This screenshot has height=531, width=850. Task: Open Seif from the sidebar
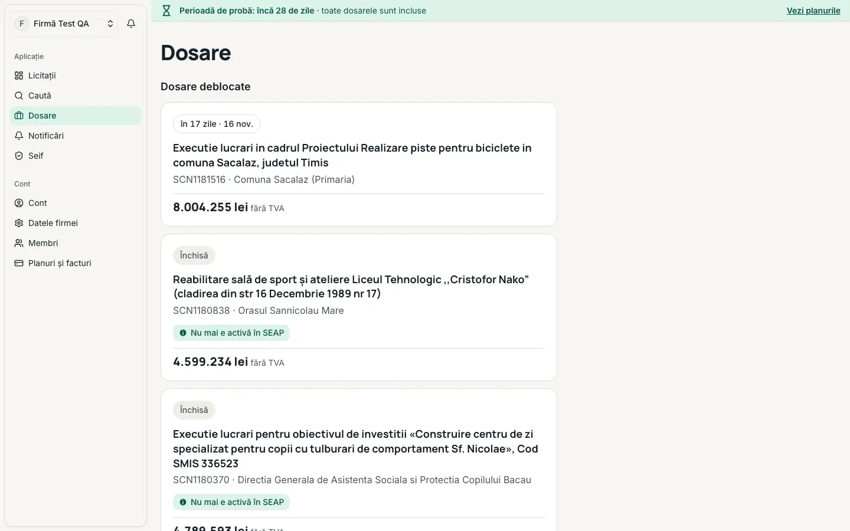pos(76,156)
